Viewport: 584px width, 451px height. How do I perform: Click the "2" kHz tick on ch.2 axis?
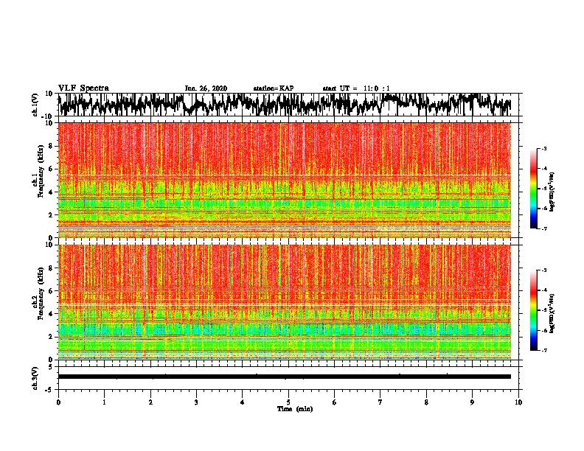51,337
